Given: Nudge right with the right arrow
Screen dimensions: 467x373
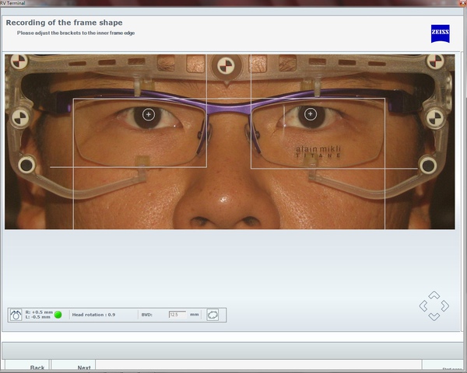Looking at the screenshot, I should [x=445, y=305].
